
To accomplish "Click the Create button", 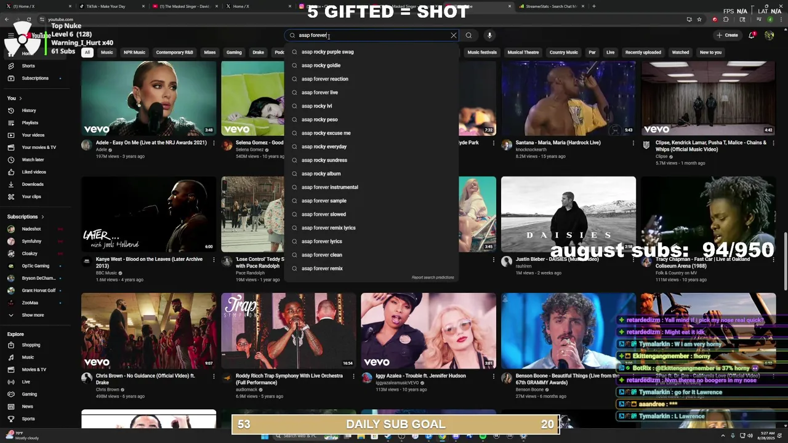I will click(x=727, y=35).
